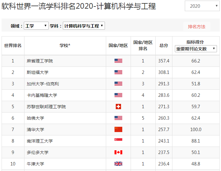Screen dimensions: 221x171
Task: Open the 多伦多大学 school link
Action: (37, 152)
